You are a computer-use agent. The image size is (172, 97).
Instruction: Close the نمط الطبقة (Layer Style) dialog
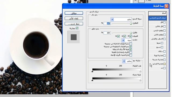coord(166,6)
